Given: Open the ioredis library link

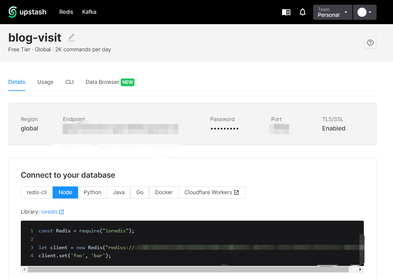Looking at the screenshot, I should pos(49,212).
